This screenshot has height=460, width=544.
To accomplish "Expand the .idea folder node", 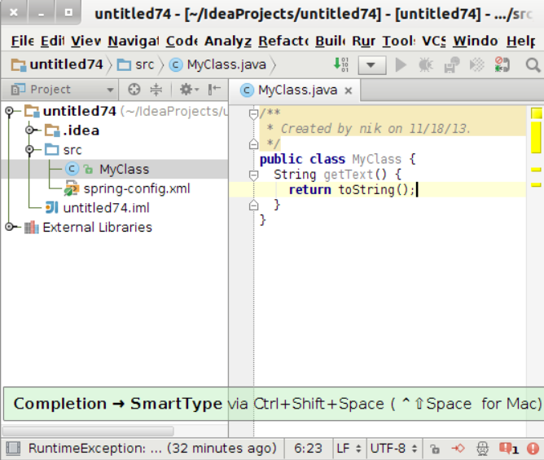I will (x=30, y=130).
